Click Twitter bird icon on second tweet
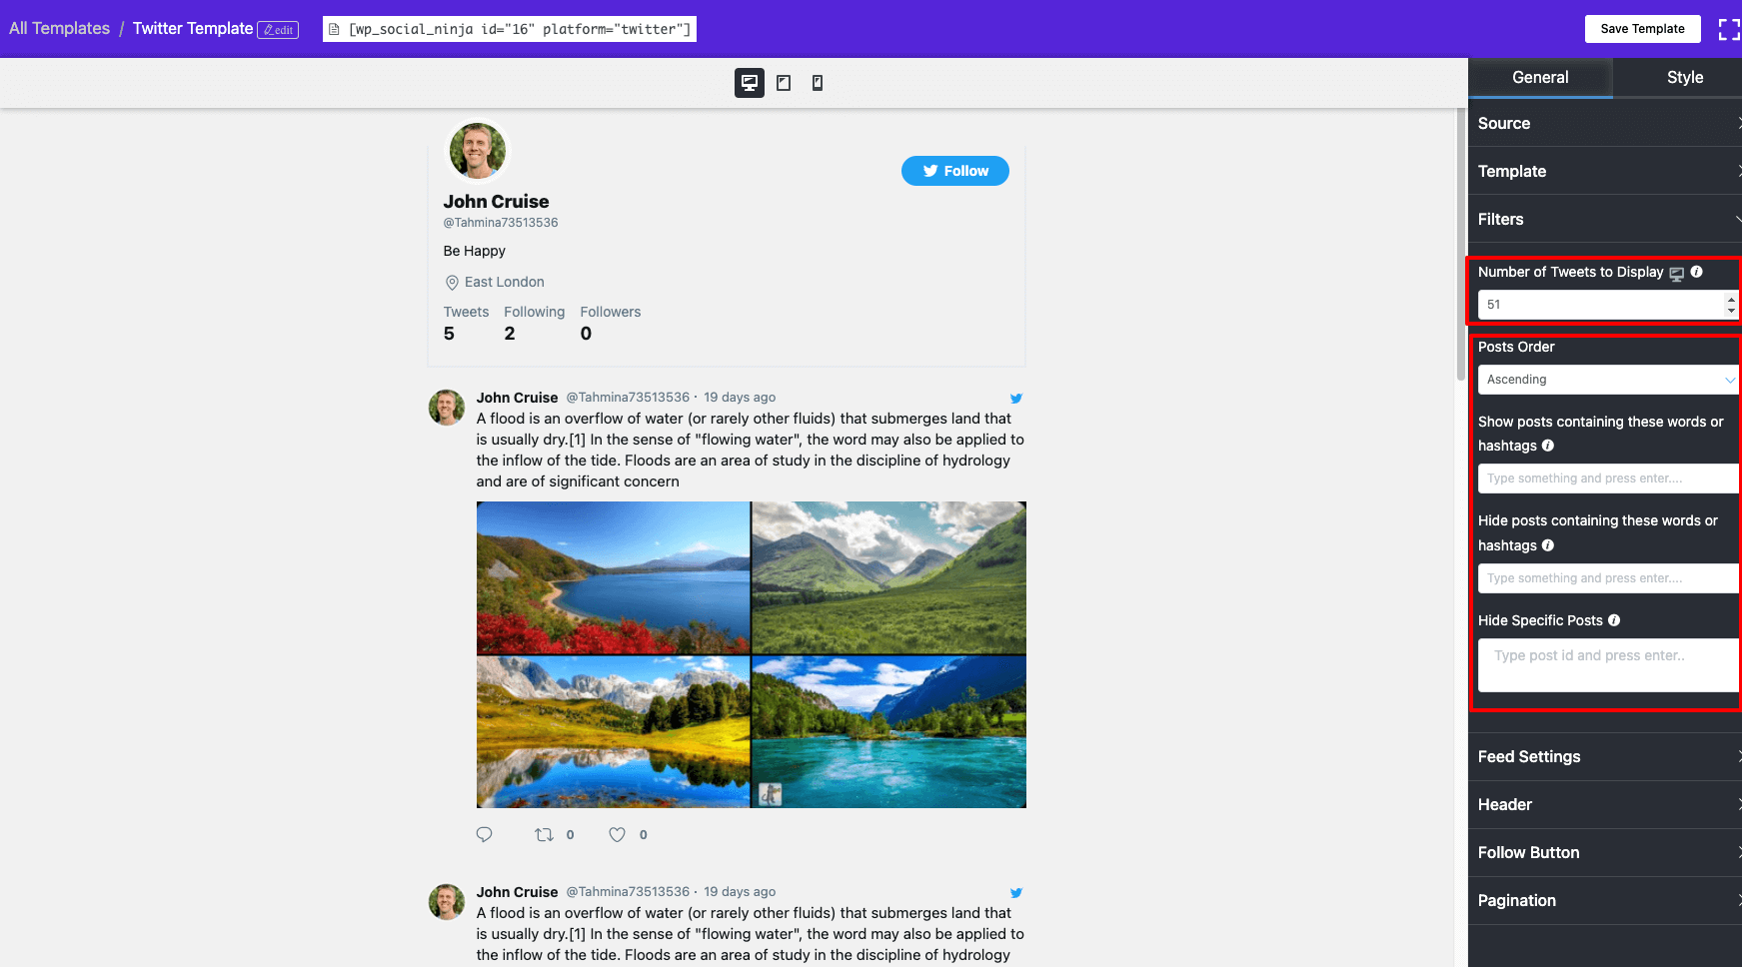 pyautogui.click(x=1016, y=892)
